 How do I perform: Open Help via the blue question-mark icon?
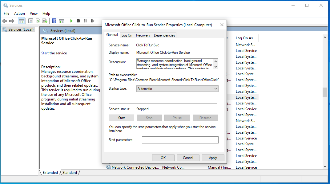54,21
